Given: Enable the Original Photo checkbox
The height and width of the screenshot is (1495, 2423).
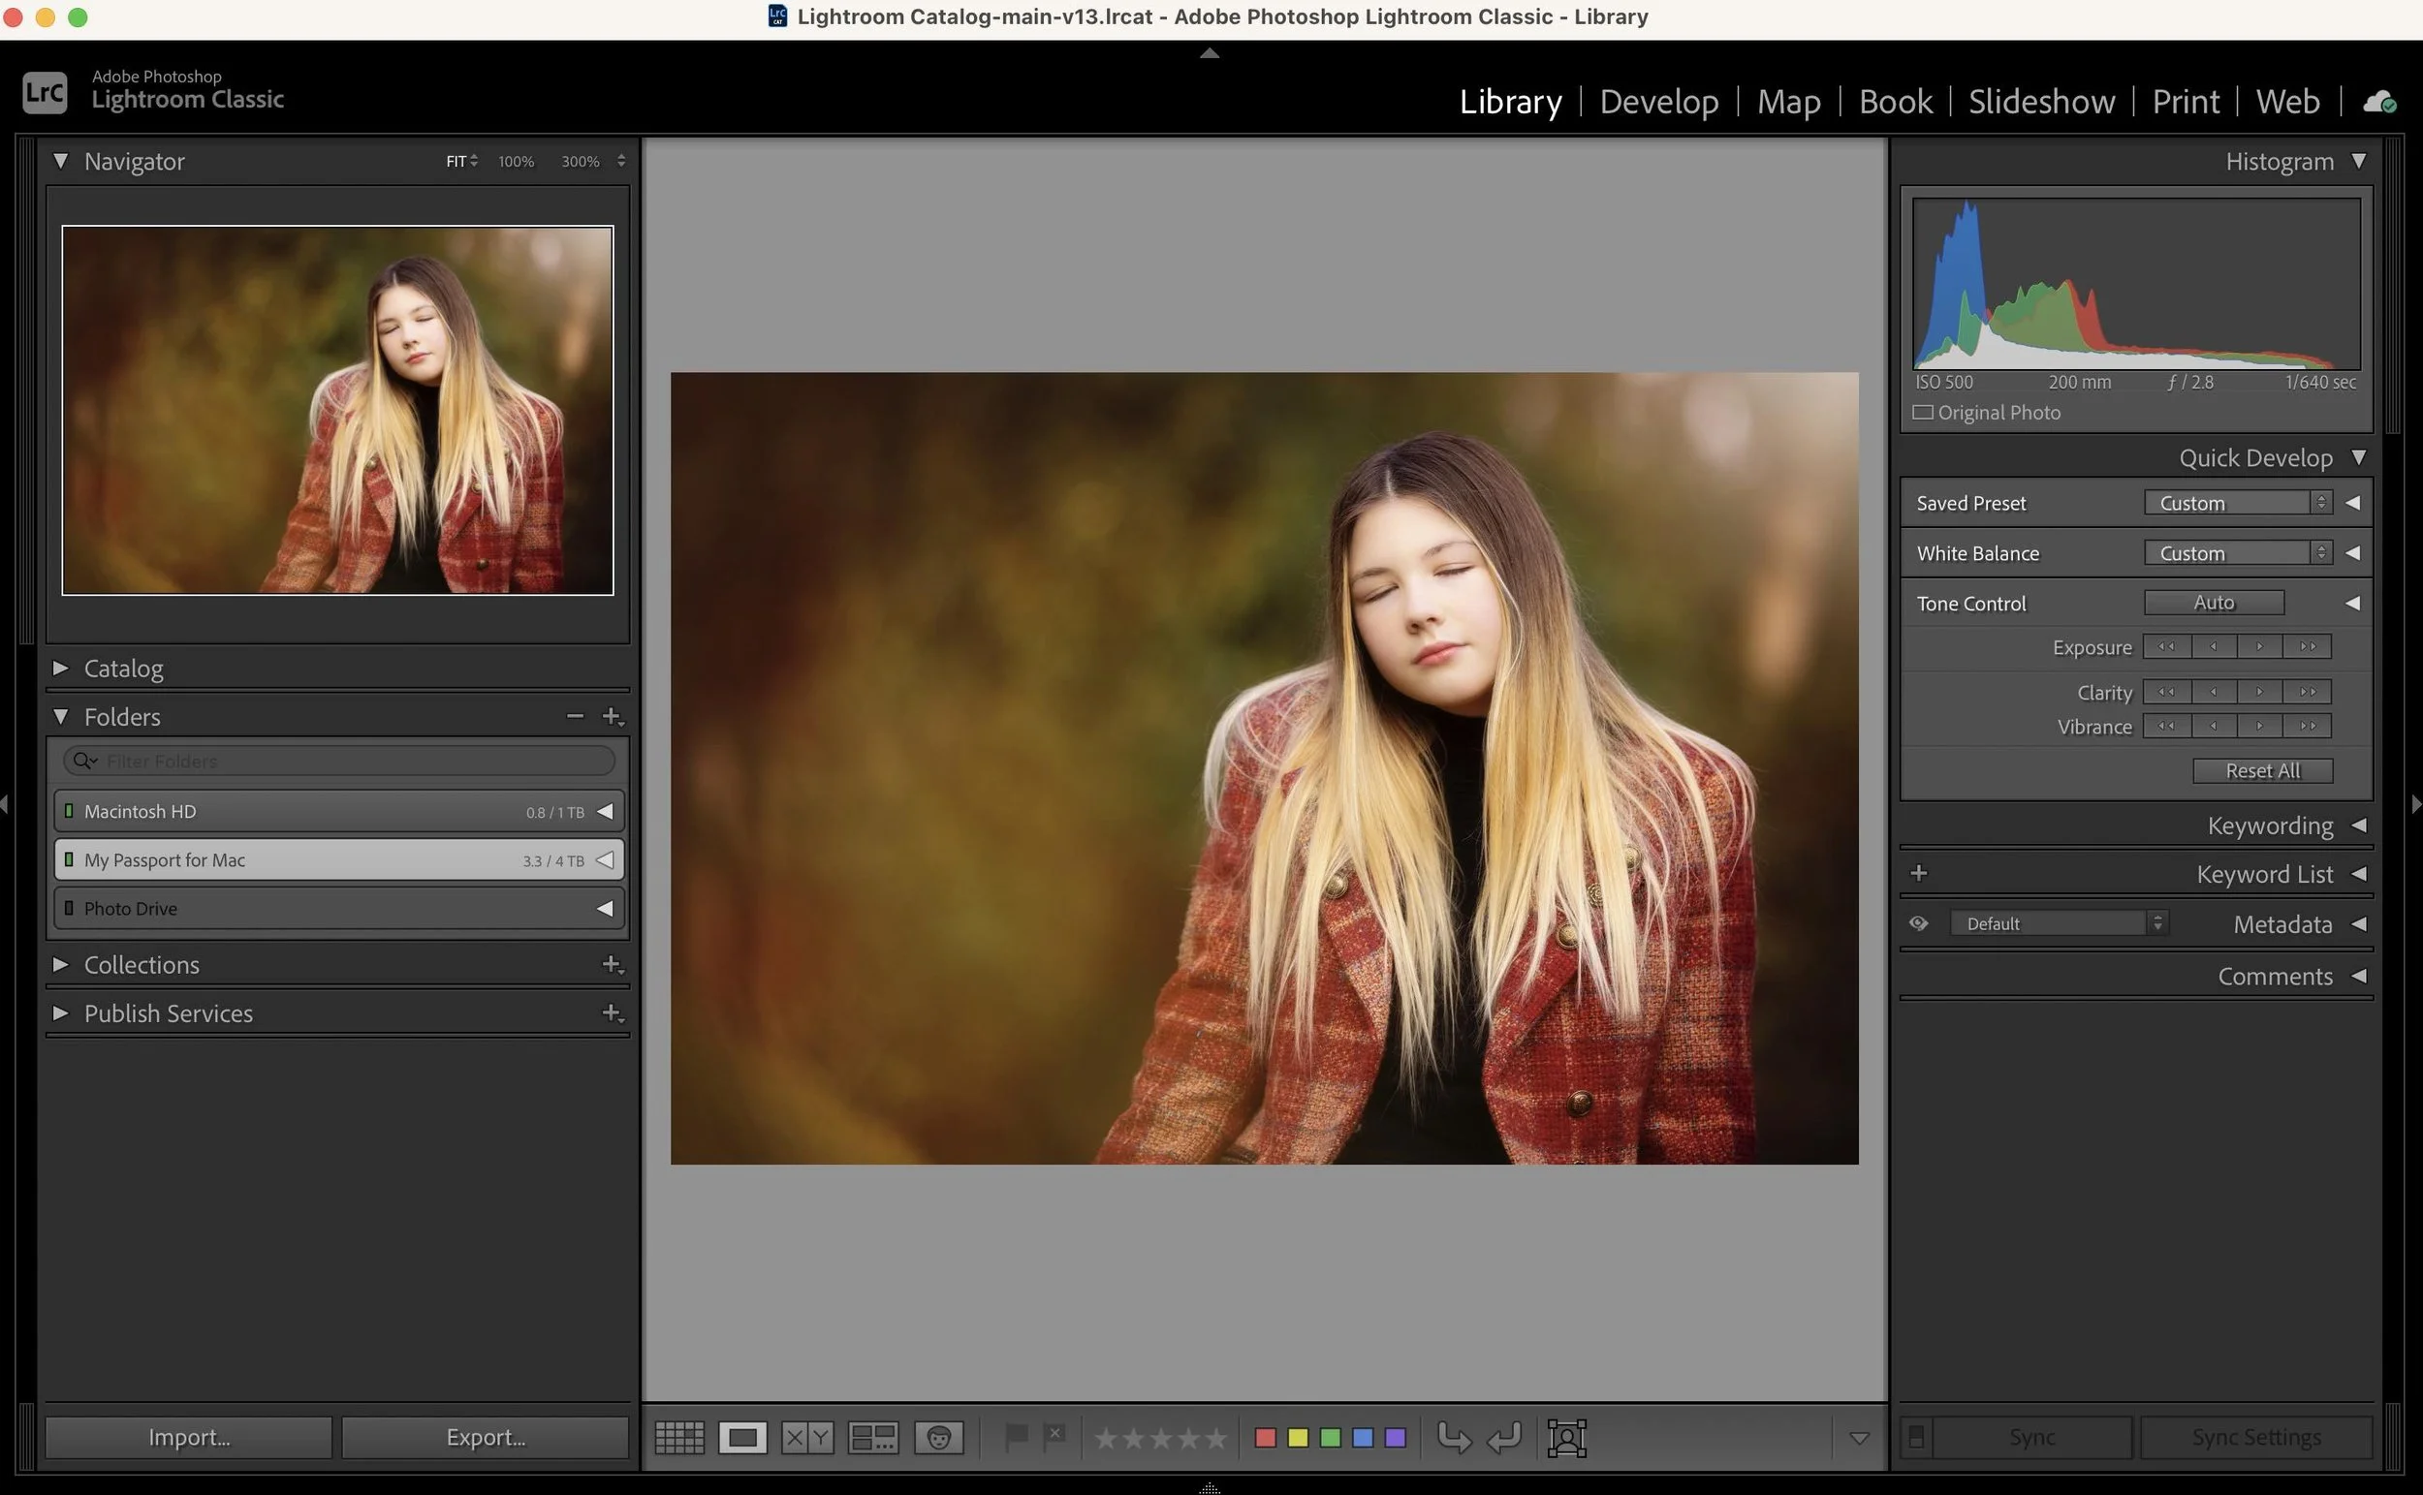Looking at the screenshot, I should click(1923, 413).
